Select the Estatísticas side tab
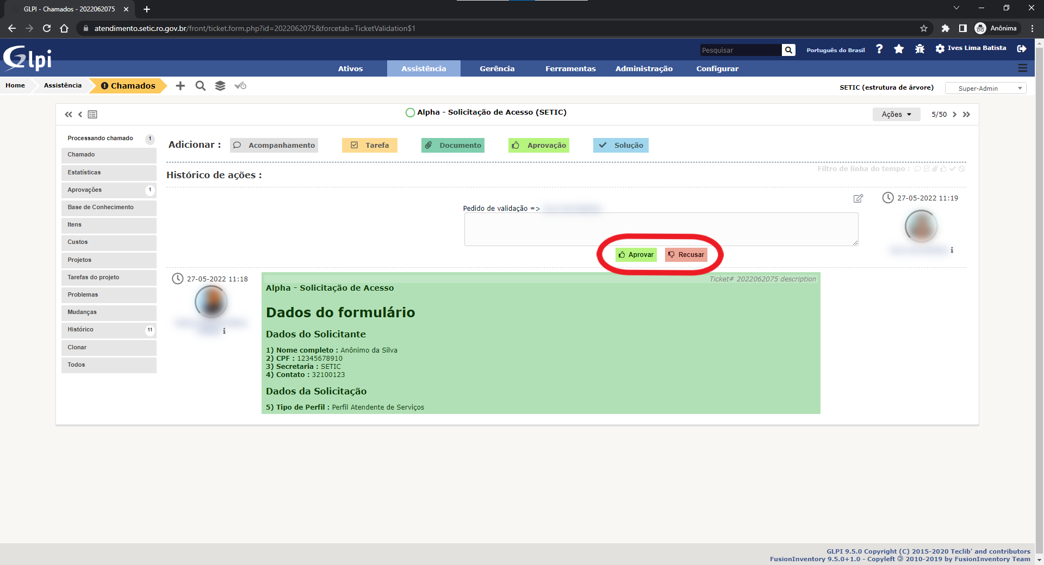Viewport: 1044px width, 565px height. (109, 173)
